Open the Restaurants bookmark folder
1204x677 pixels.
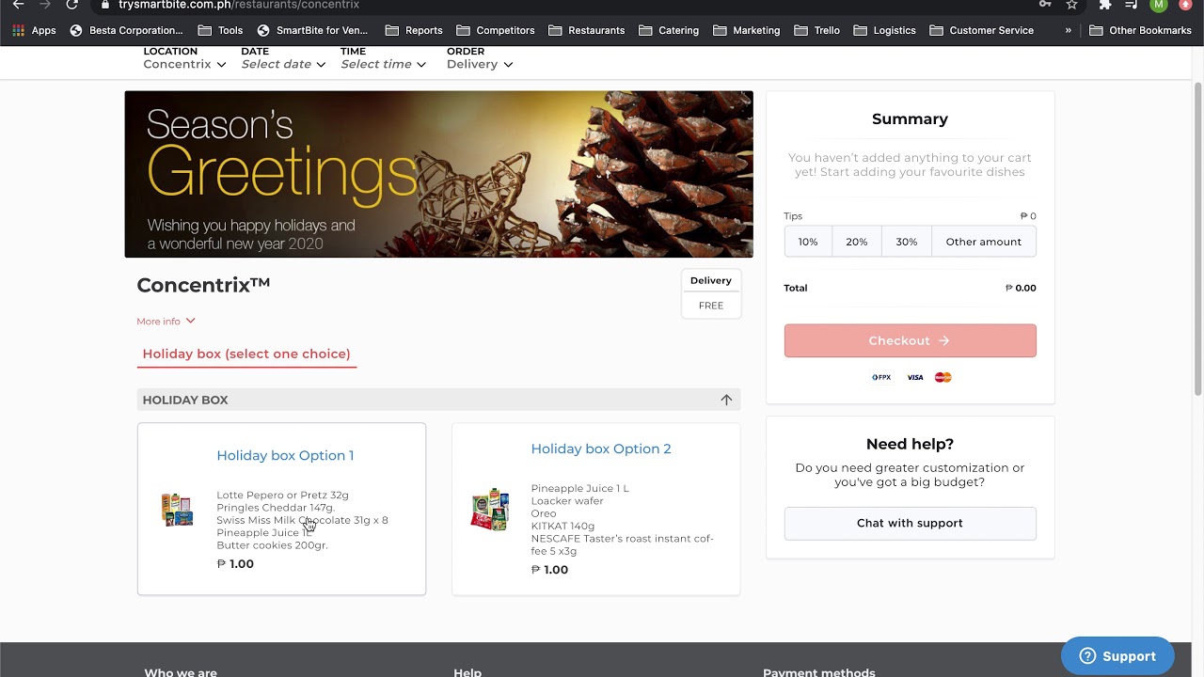pos(586,30)
